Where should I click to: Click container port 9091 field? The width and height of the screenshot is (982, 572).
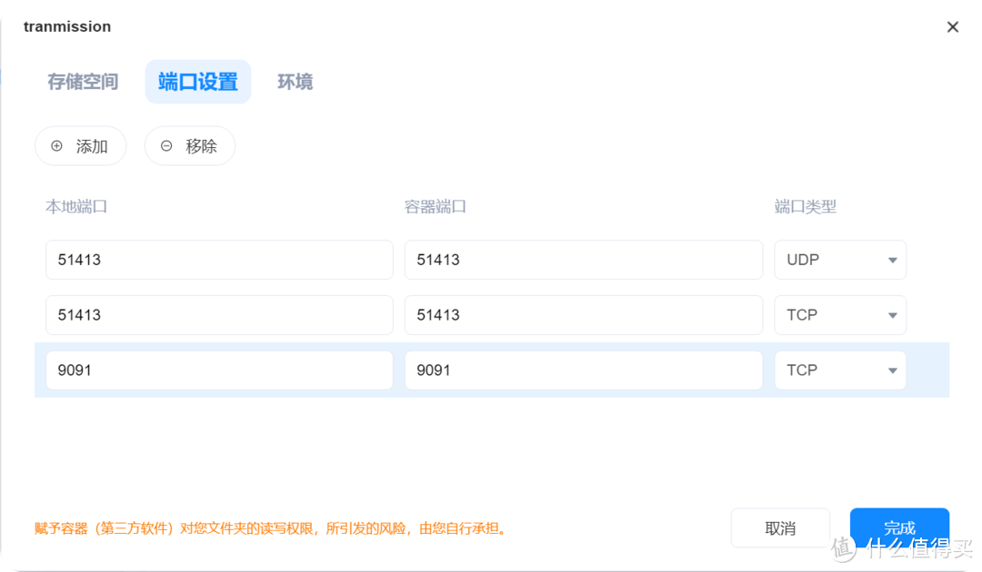583,370
